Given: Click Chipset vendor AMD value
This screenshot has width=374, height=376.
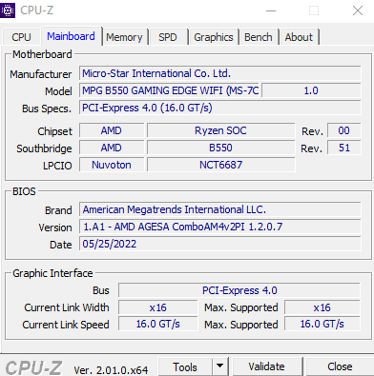Looking at the screenshot, I should pos(112,130).
